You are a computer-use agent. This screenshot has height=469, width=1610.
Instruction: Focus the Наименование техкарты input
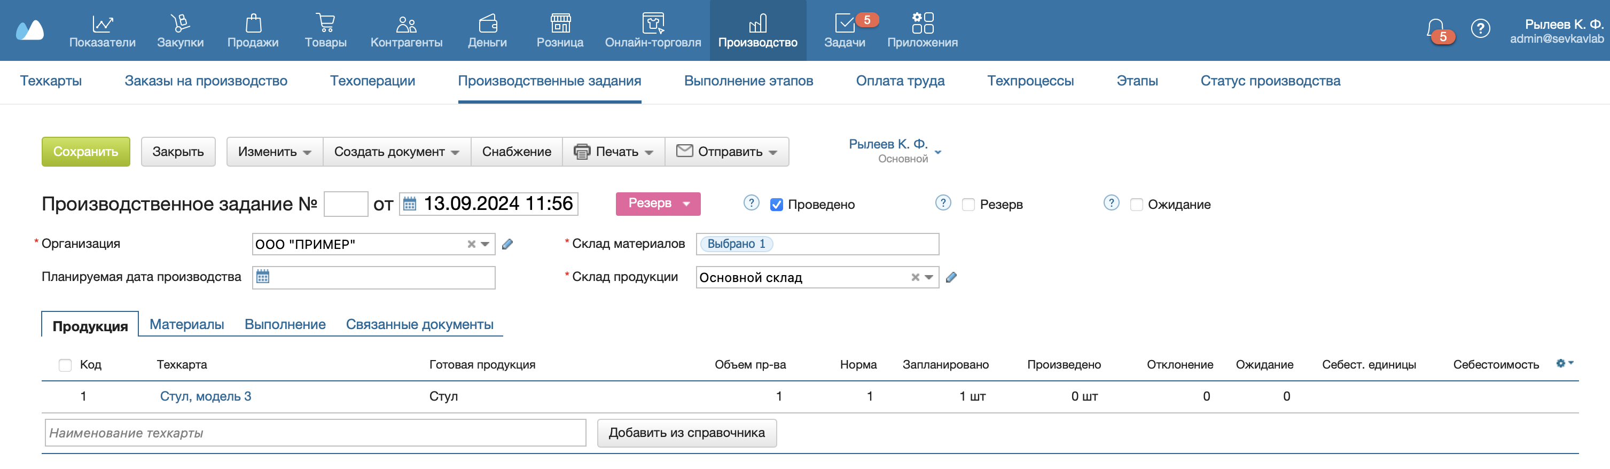pyautogui.click(x=316, y=433)
